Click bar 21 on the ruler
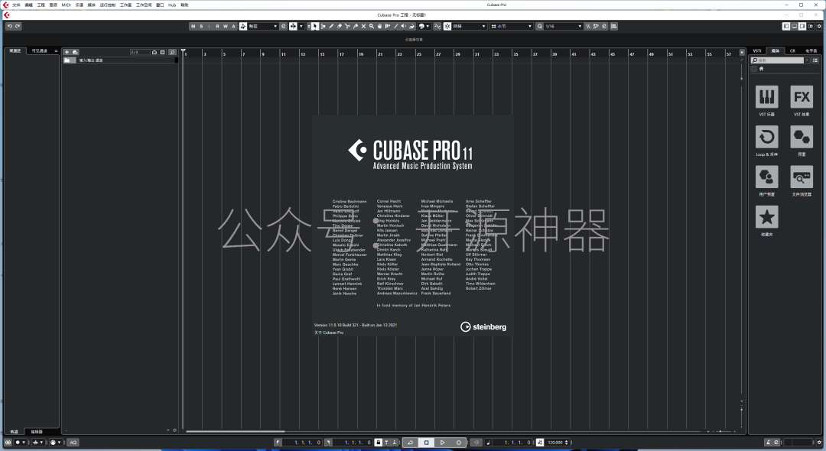This screenshot has height=451, width=826. (380, 54)
